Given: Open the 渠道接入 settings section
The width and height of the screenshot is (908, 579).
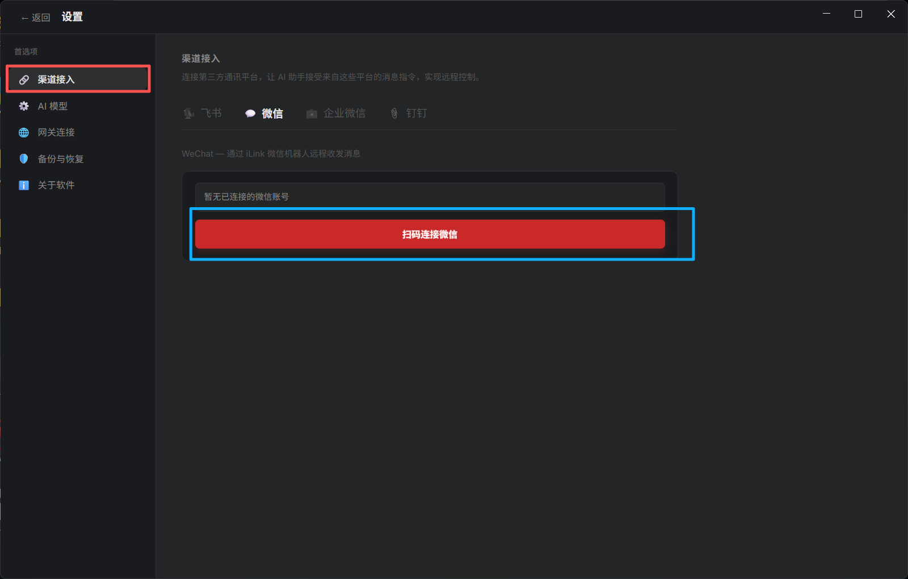Looking at the screenshot, I should pyautogui.click(x=78, y=79).
